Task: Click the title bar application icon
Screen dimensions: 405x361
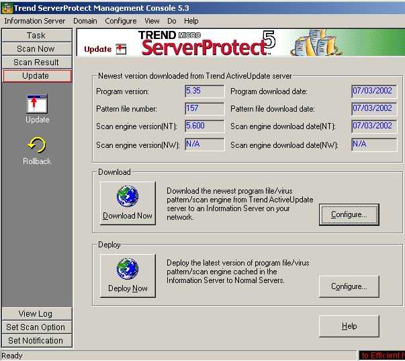Action: (x=7, y=8)
